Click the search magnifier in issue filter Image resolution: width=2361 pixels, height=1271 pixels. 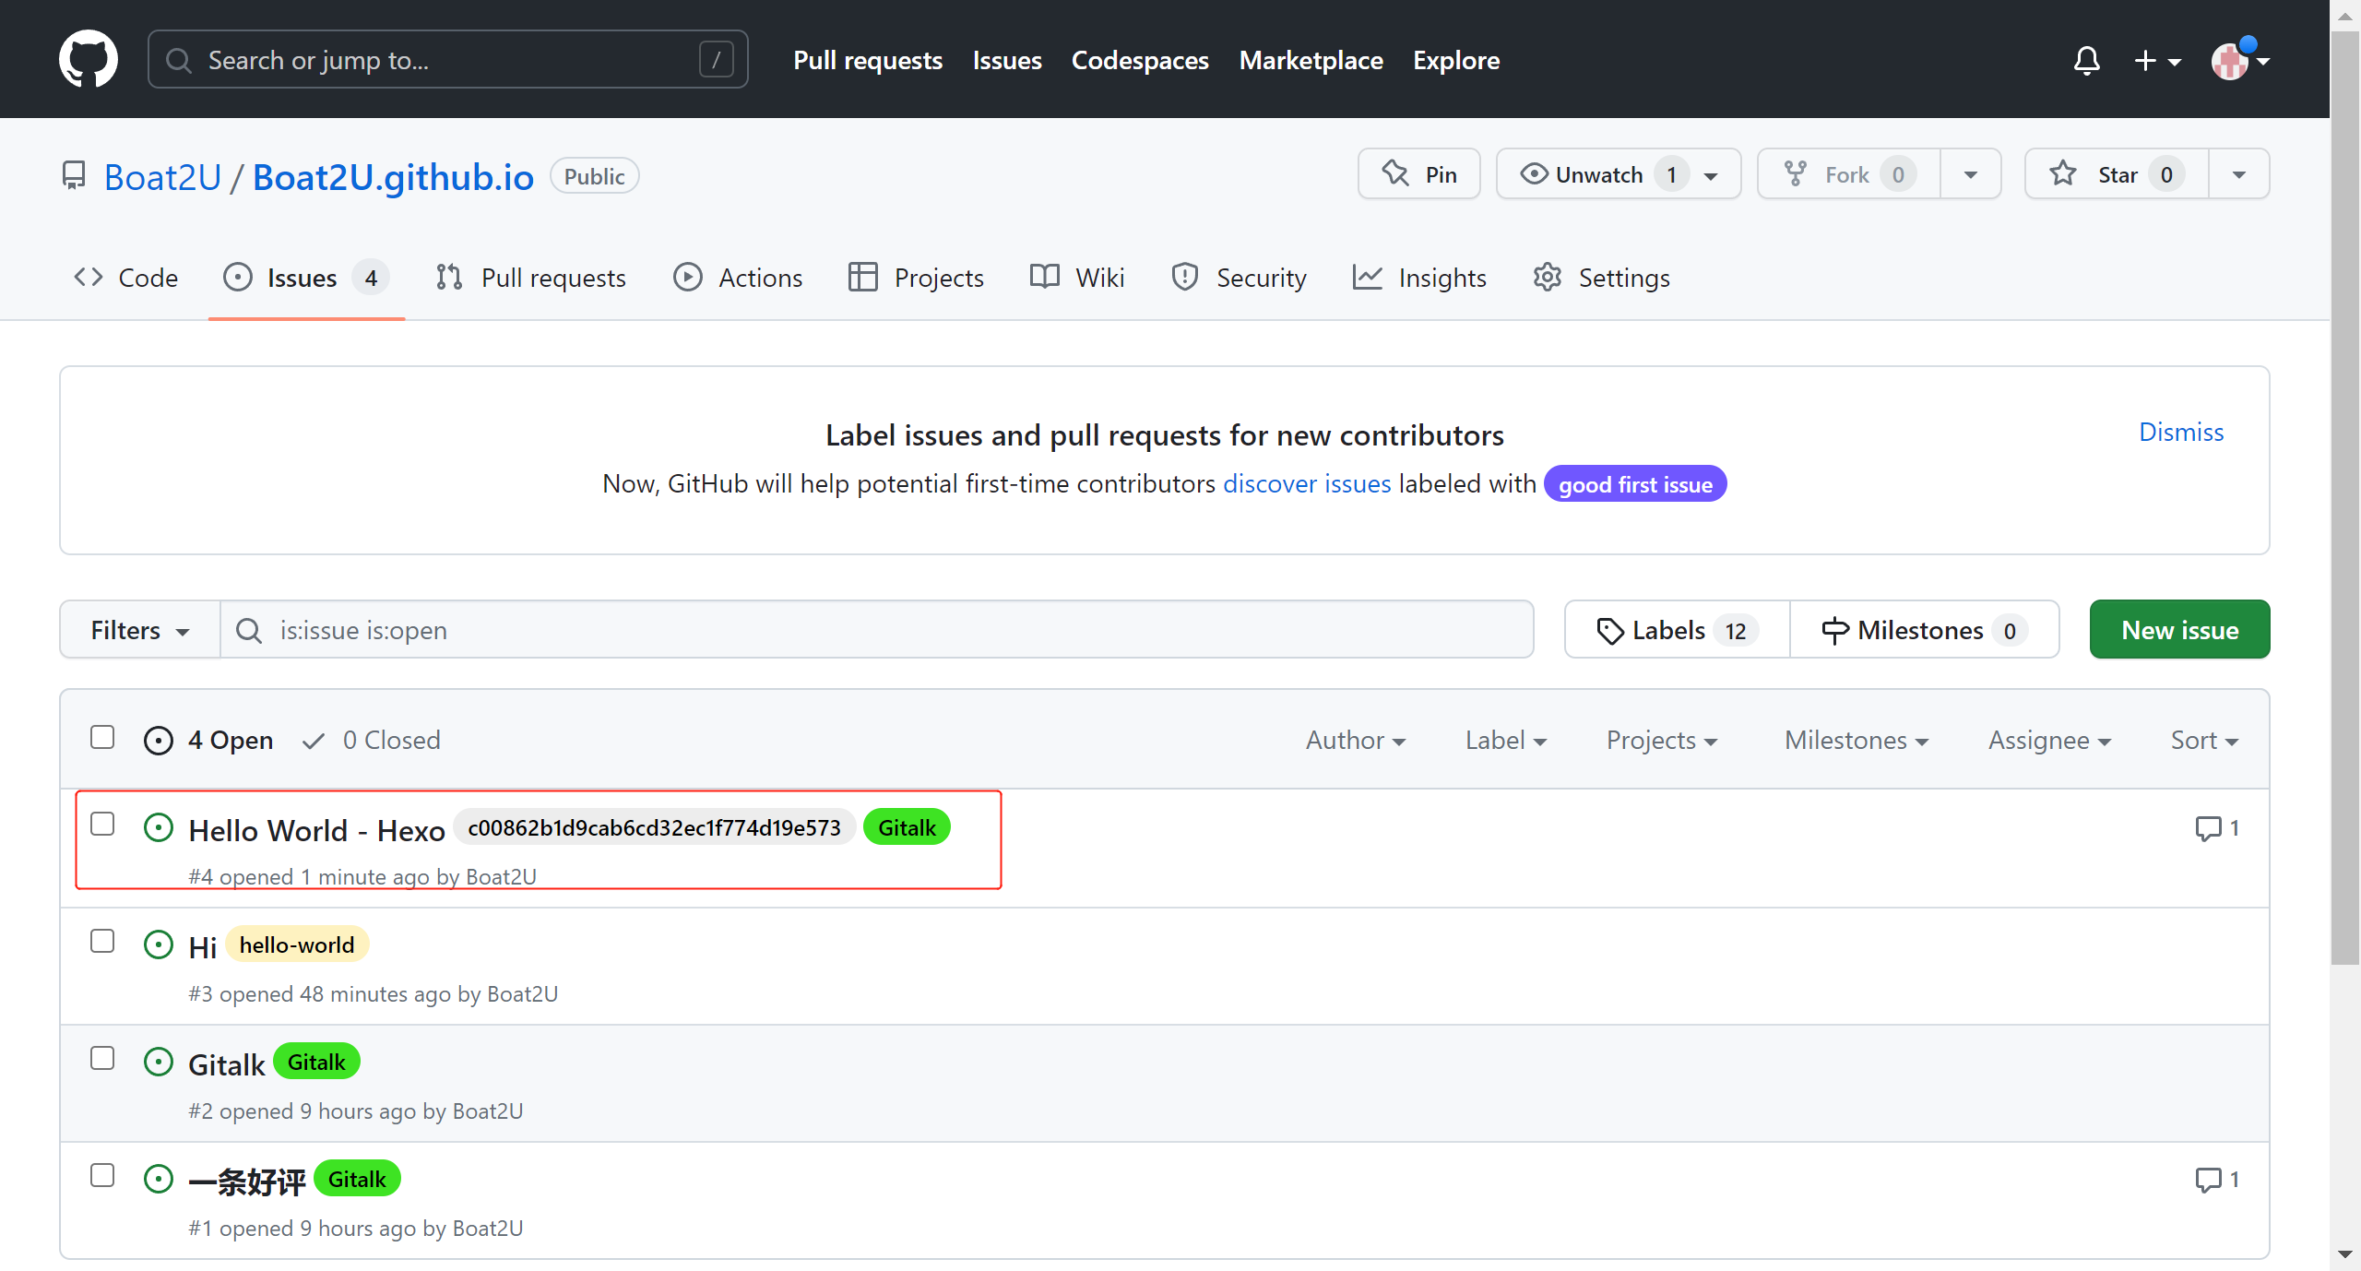click(x=249, y=630)
